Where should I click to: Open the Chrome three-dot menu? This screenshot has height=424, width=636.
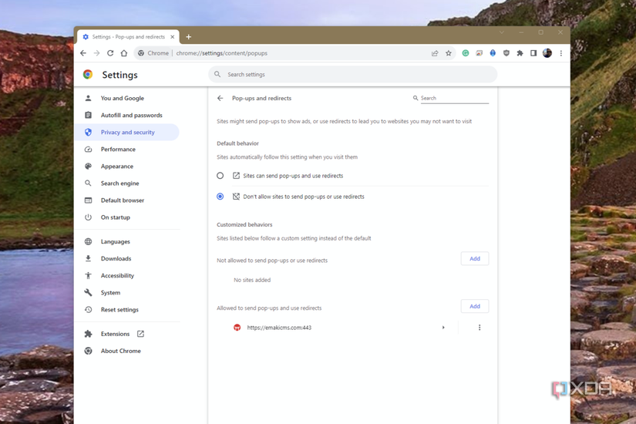[561, 53]
